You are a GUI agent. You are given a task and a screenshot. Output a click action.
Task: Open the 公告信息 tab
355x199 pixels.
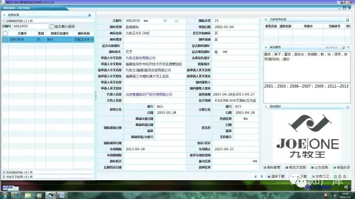[319, 167]
